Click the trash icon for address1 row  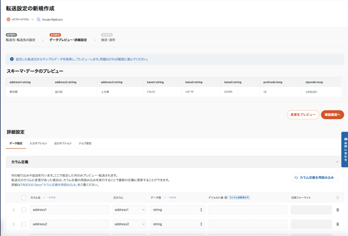[x=337, y=210]
